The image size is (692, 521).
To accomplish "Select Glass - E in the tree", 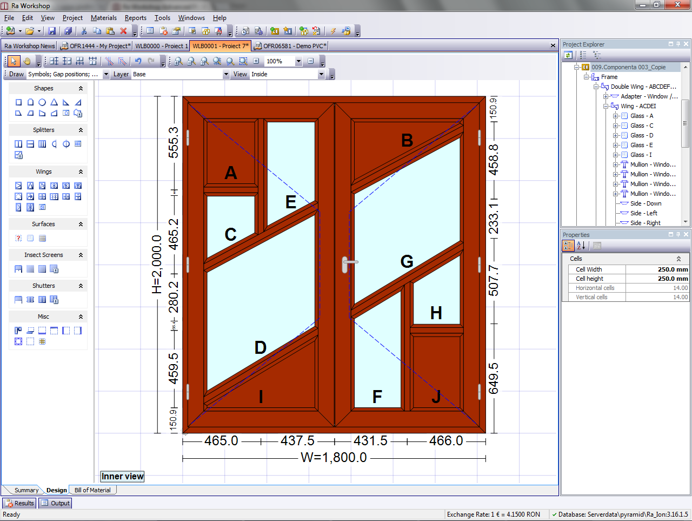I will [641, 145].
